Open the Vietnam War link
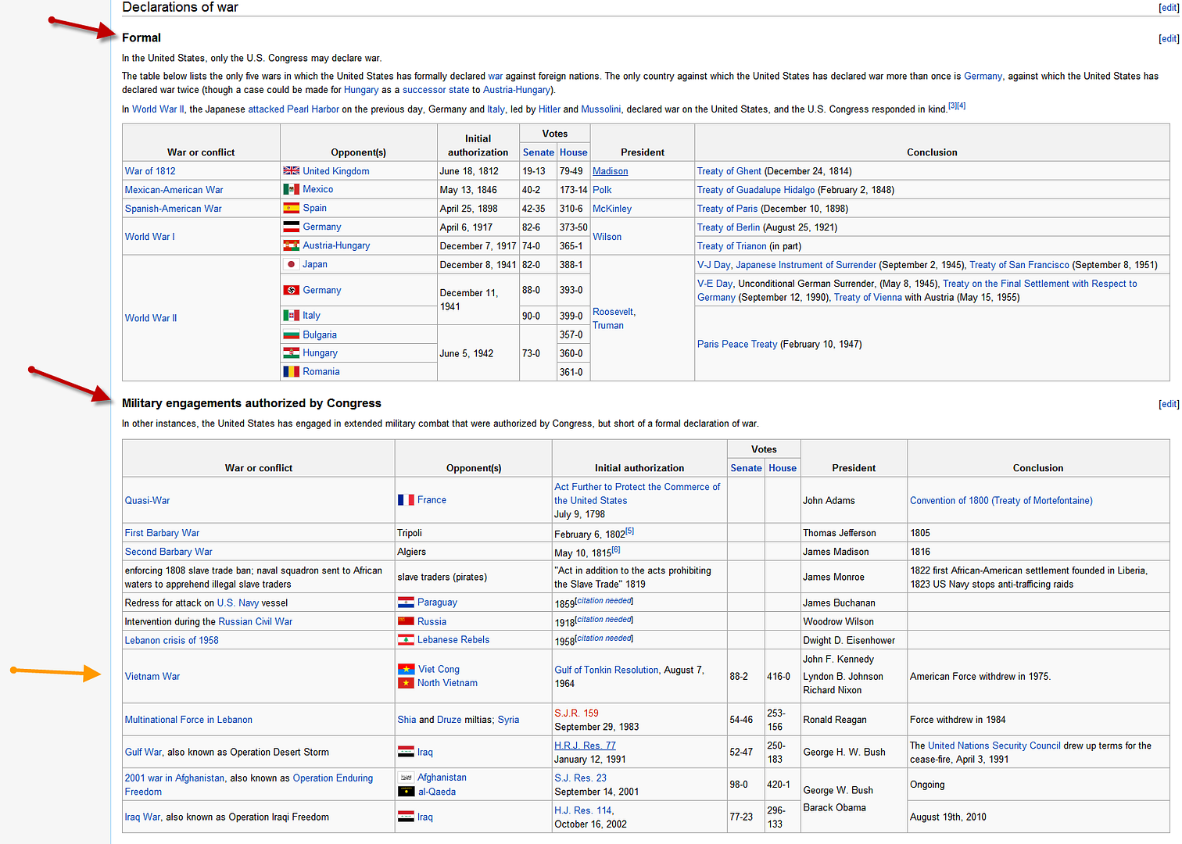The height and width of the screenshot is (844, 1182). (152, 677)
